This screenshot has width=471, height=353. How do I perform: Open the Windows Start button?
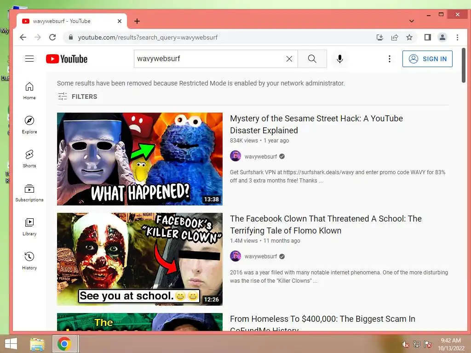pyautogui.click(x=11, y=344)
